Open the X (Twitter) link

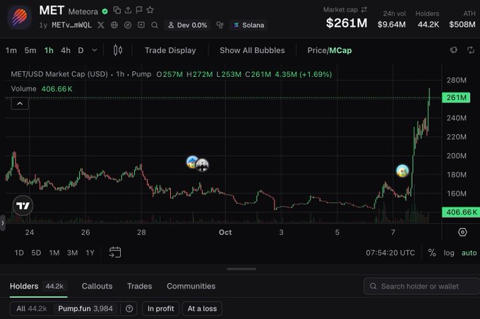tap(101, 25)
